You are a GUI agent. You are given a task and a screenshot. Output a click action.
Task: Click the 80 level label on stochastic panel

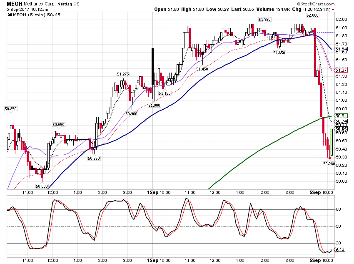pyautogui.click(x=339, y=209)
